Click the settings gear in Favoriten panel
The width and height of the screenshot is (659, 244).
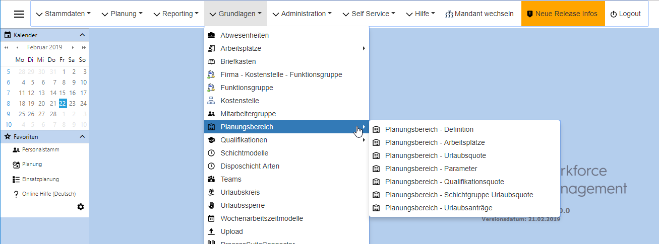tap(81, 207)
